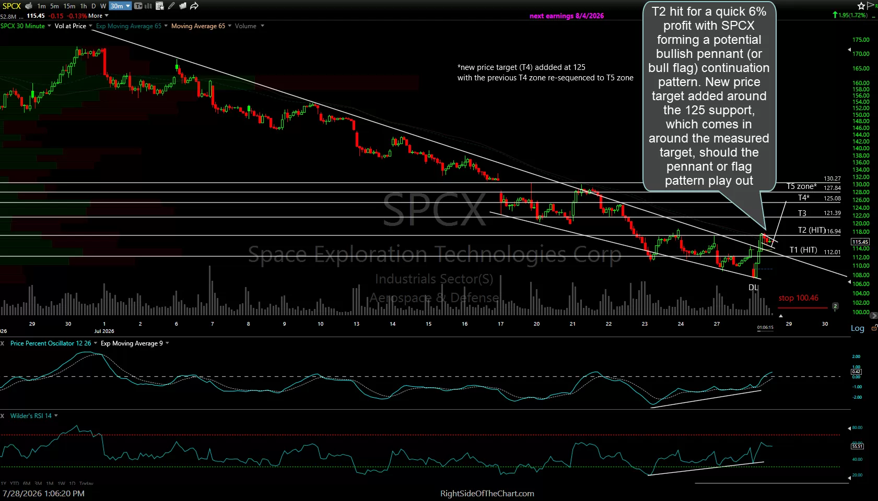
Task: Close the Wilder's RSI pane with X
Action: click(x=3, y=416)
